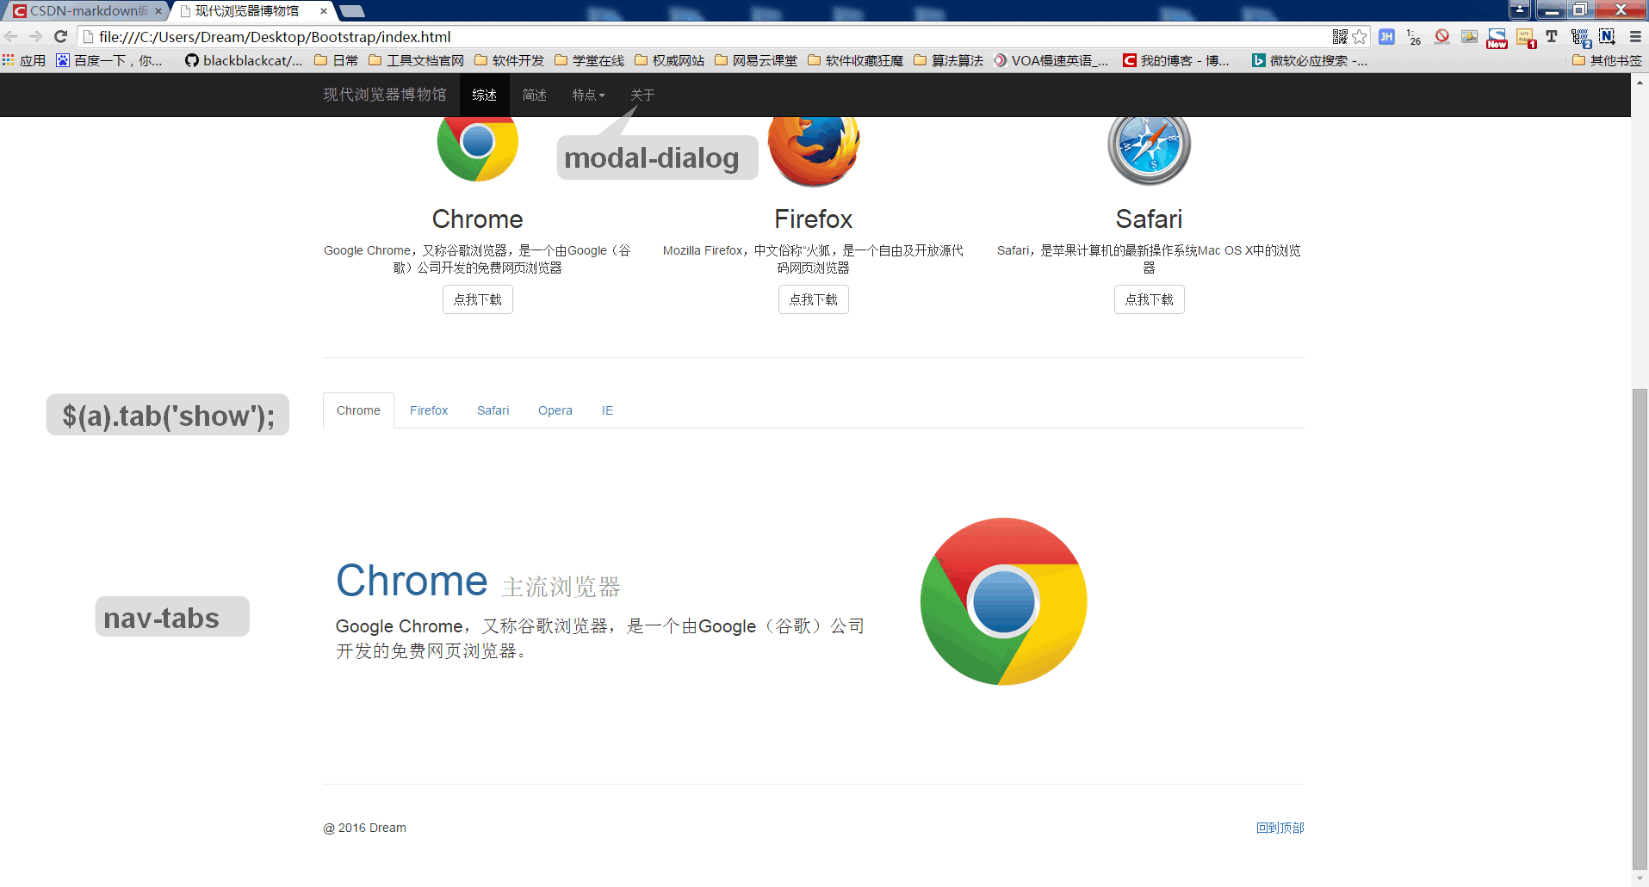Image resolution: width=1649 pixels, height=887 pixels.
Task: Open the QR code generator icon
Action: (1340, 37)
